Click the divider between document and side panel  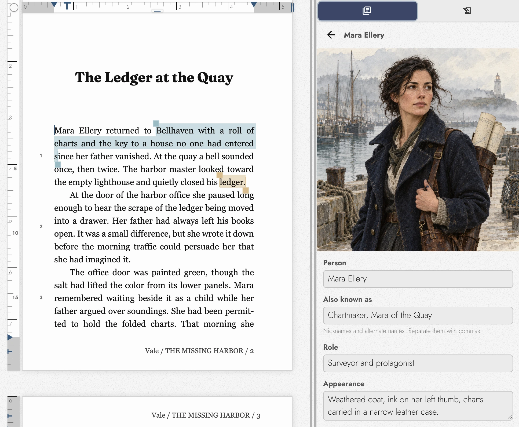coord(313,213)
